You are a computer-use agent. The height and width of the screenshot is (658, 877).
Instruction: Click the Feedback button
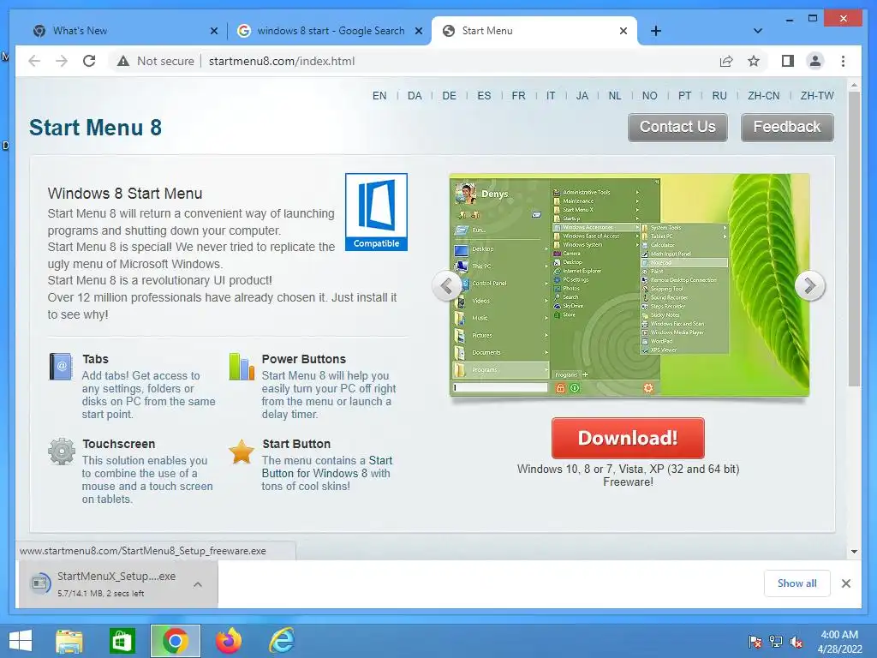787,127
